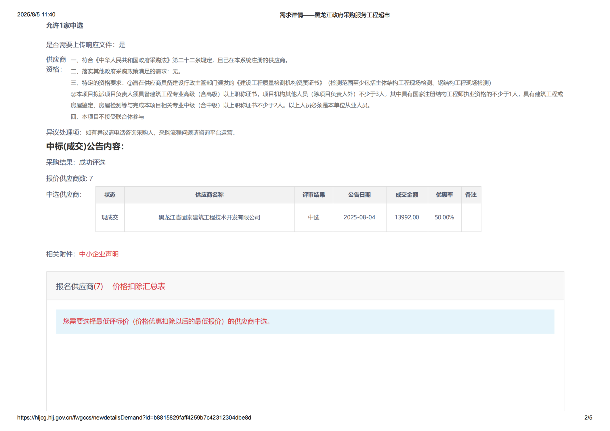Click the 13992.00 transaction amount cell
The width and height of the screenshot is (610, 431).
coord(407,217)
